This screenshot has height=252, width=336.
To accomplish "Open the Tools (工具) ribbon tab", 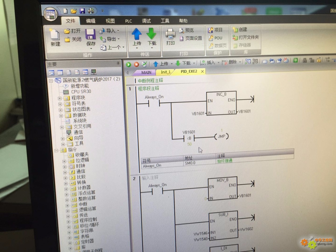I will [165, 21].
